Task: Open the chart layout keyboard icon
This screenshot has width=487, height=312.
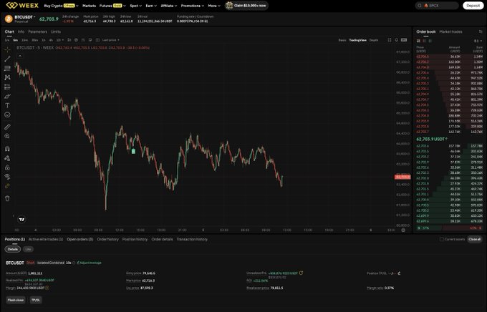Action: pyautogui.click(x=404, y=40)
